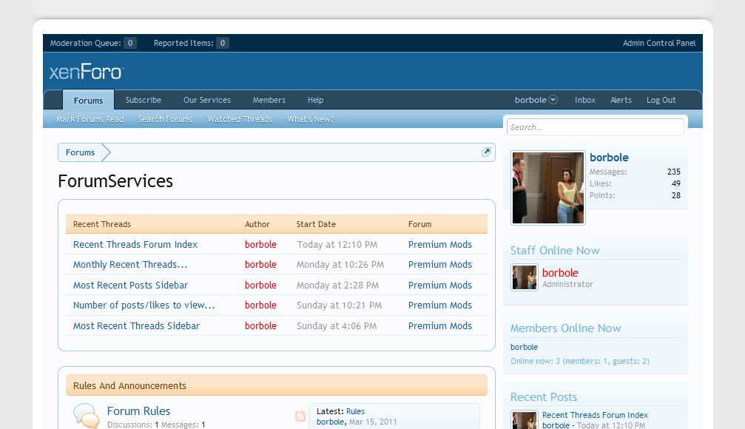The image size is (745, 429).
Task: Click borbole's avatar under Staff Online Now
Action: (x=525, y=278)
